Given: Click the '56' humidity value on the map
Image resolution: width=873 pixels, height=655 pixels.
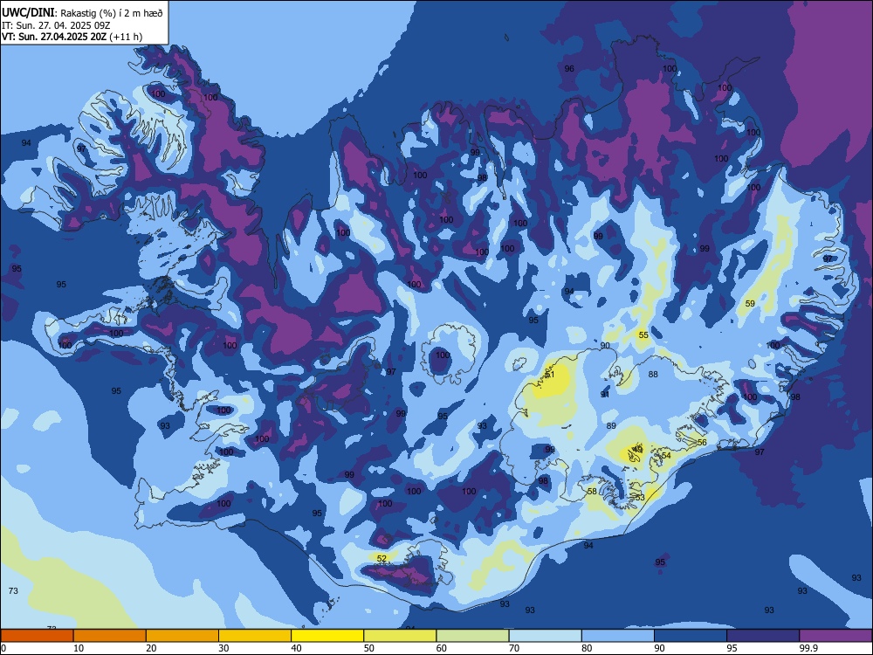Looking at the screenshot, I should 702,442.
